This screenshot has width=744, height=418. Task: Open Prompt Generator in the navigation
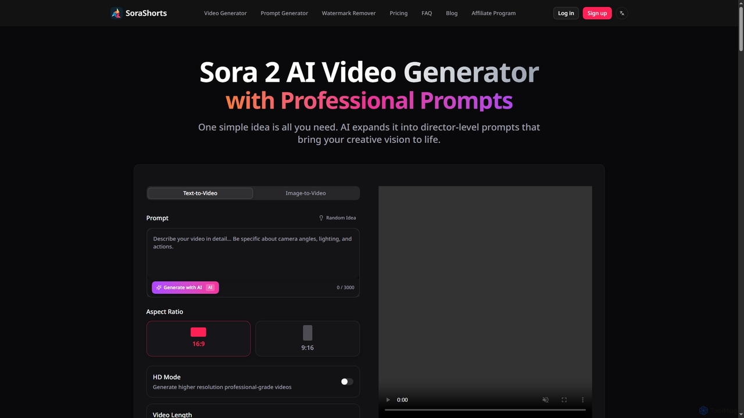pos(284,13)
